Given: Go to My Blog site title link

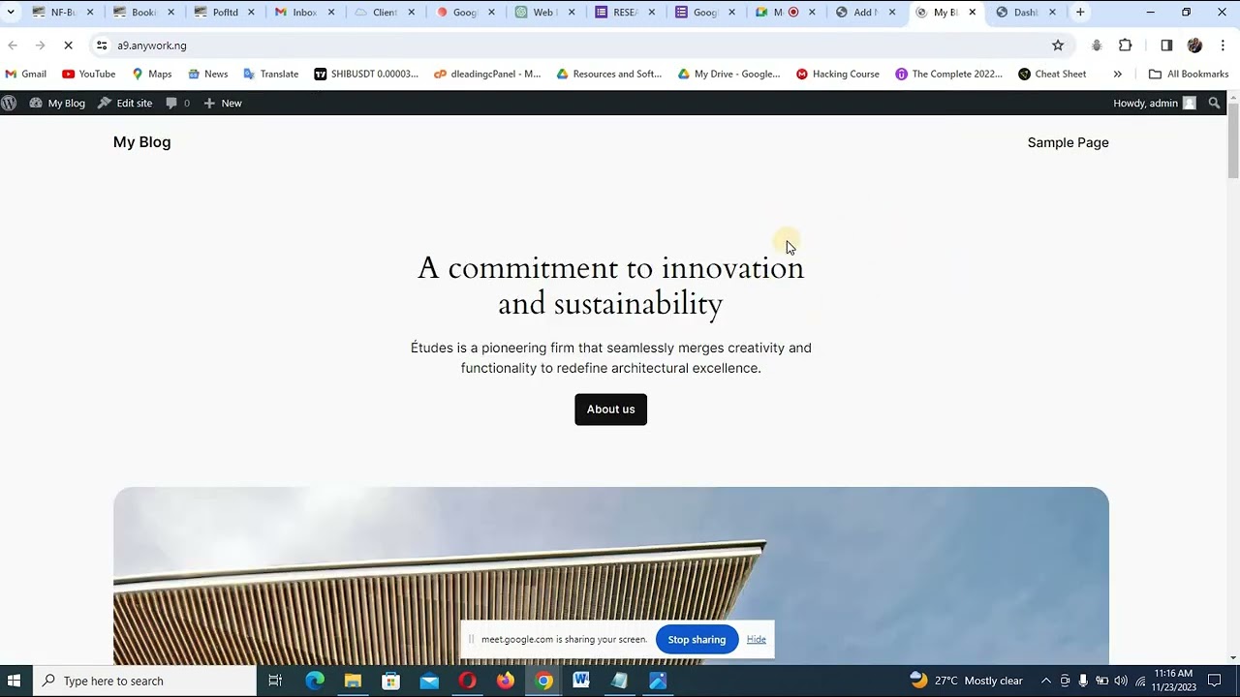Looking at the screenshot, I should [141, 142].
